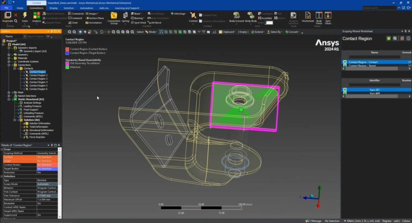This screenshot has width=412, height=223.
Task: Open the Analysis icon in the ribbon
Action: (x=36, y=15)
